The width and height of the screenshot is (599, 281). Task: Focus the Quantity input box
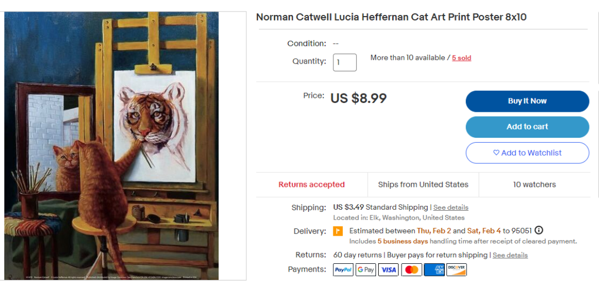click(344, 62)
